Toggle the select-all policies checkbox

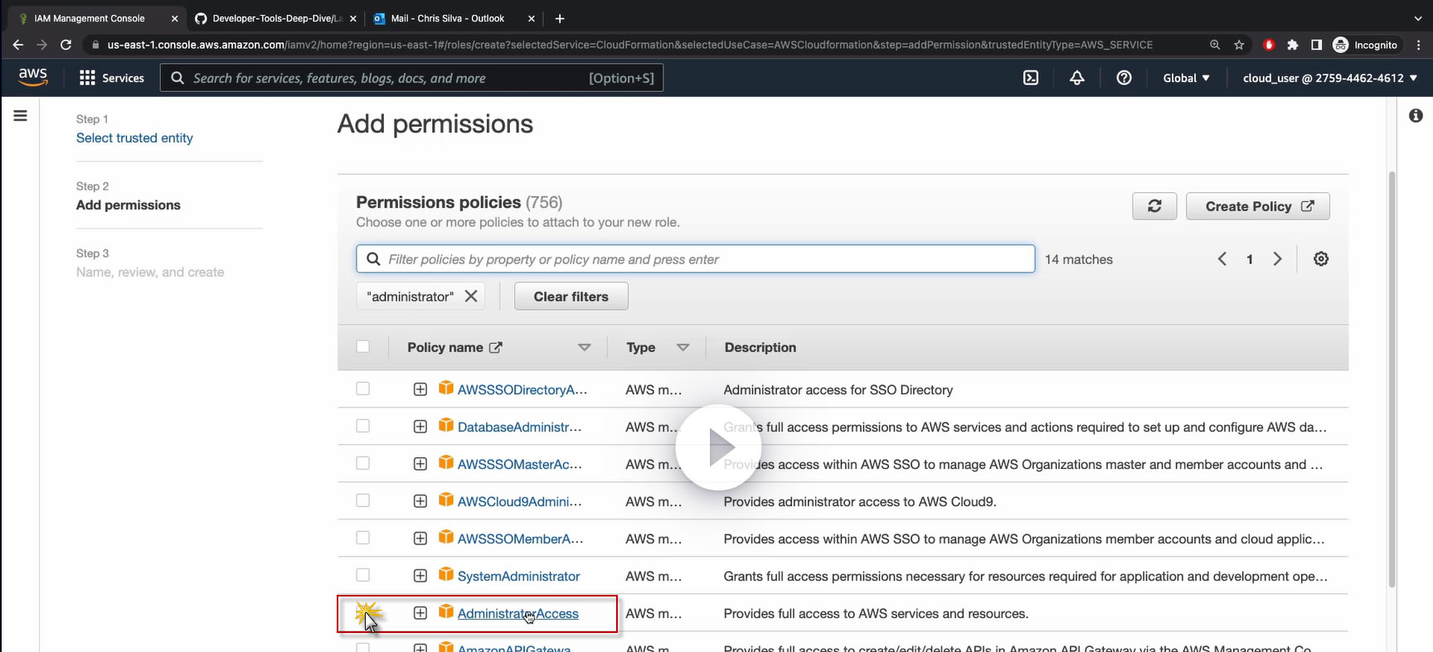(x=363, y=347)
